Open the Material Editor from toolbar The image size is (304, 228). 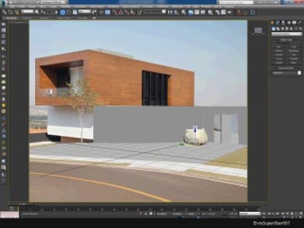[x=210, y=12]
